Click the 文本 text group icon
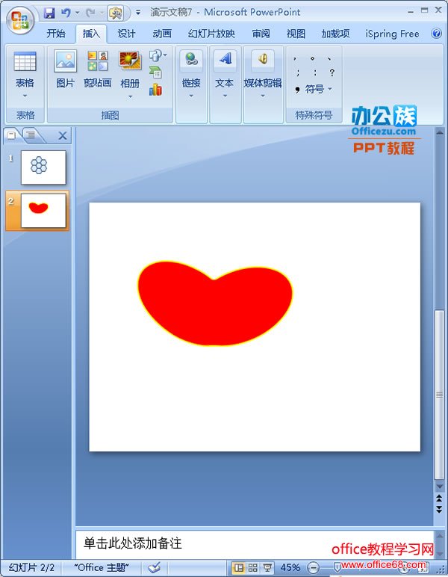The height and width of the screenshot is (577, 448). 225,60
